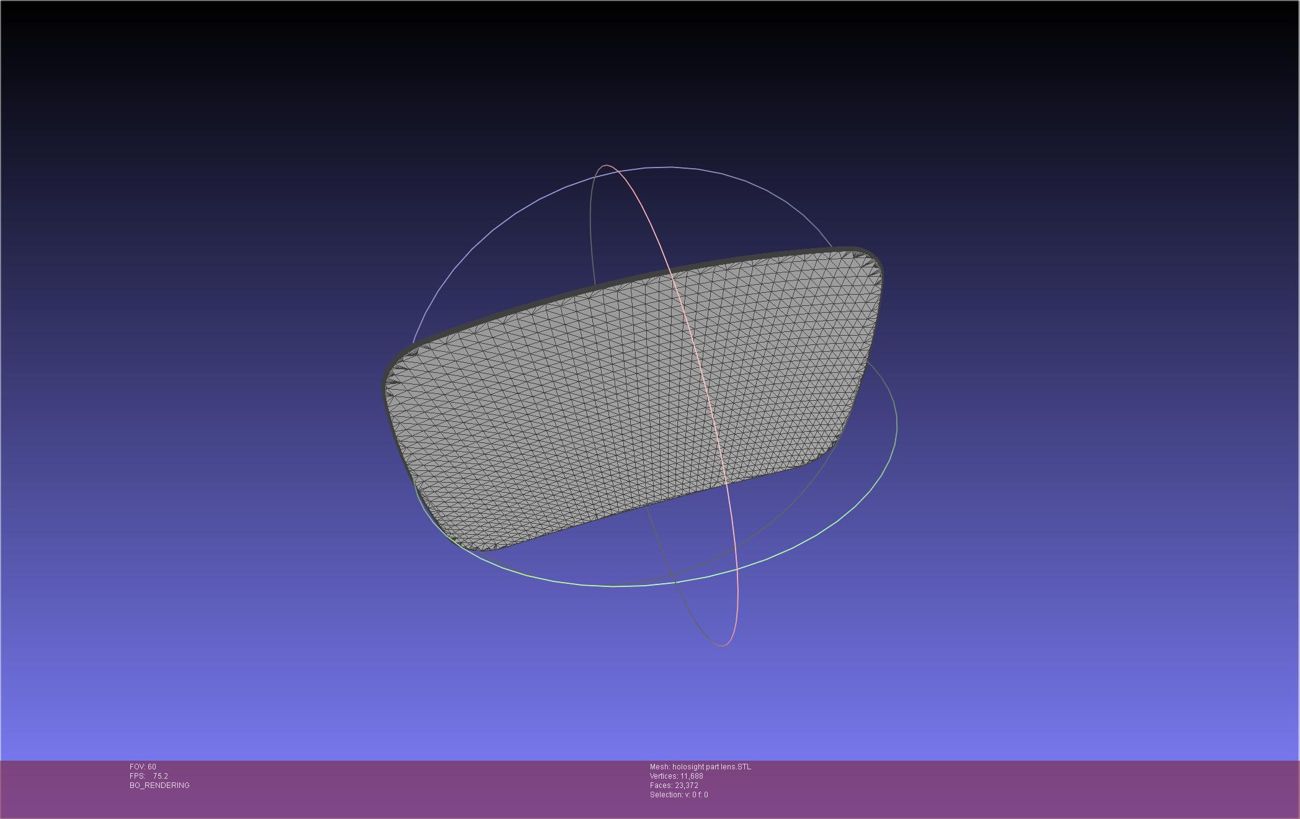Image resolution: width=1300 pixels, height=819 pixels.
Task: Click the BO_RENDERING label
Action: click(x=159, y=785)
